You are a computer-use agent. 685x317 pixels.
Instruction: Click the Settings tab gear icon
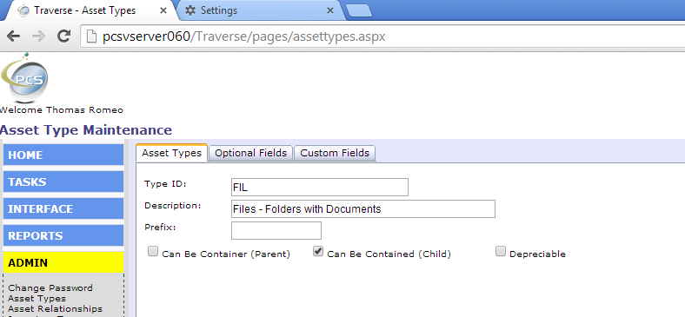[190, 10]
